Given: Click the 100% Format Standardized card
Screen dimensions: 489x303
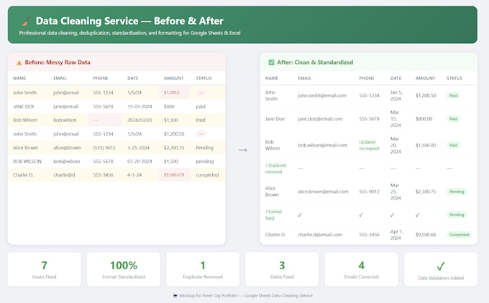Looking at the screenshot, I should coord(124,269).
